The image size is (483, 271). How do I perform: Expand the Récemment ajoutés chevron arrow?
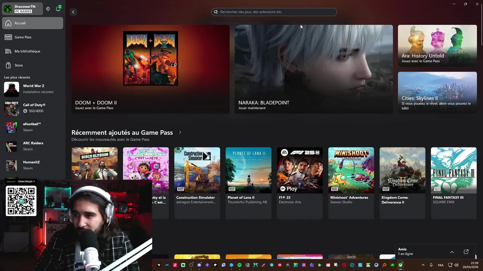(x=180, y=132)
